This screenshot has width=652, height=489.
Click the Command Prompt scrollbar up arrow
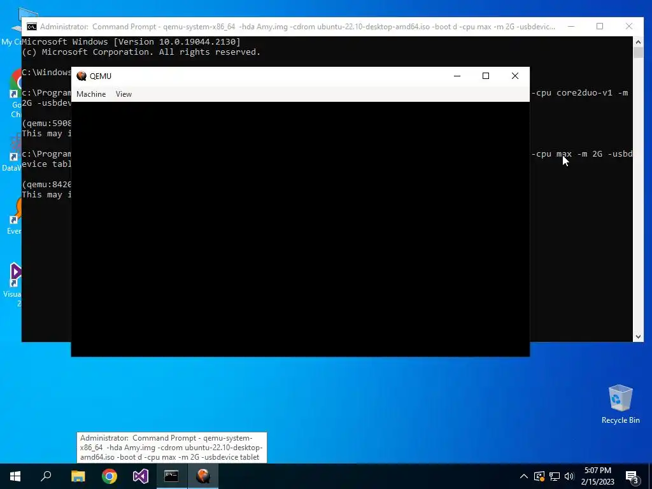(638, 41)
